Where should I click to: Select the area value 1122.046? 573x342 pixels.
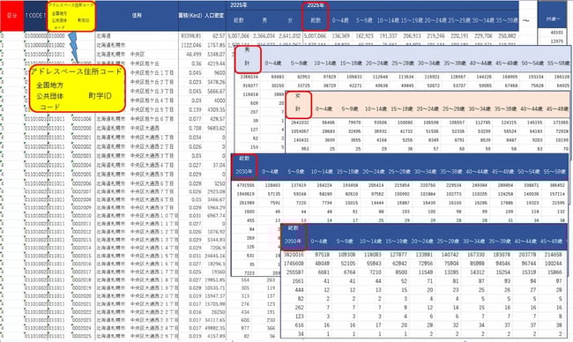[190, 45]
